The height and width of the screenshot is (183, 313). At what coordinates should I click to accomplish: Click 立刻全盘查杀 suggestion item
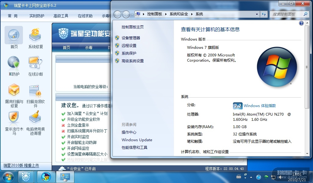point(78,125)
